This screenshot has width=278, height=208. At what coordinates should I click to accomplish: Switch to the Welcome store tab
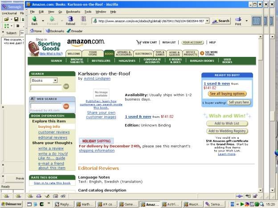[x=74, y=54]
